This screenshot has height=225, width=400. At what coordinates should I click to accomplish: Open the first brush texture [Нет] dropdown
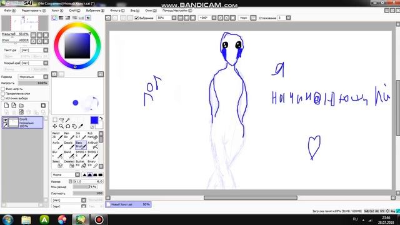point(69,200)
